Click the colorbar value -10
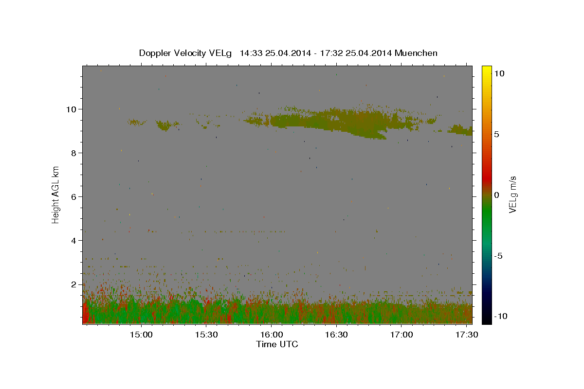 pyautogui.click(x=500, y=316)
